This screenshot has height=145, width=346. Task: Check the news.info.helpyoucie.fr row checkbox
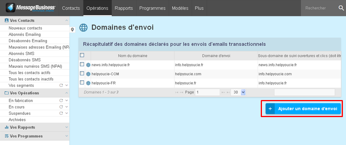pyautogui.click(x=82, y=64)
